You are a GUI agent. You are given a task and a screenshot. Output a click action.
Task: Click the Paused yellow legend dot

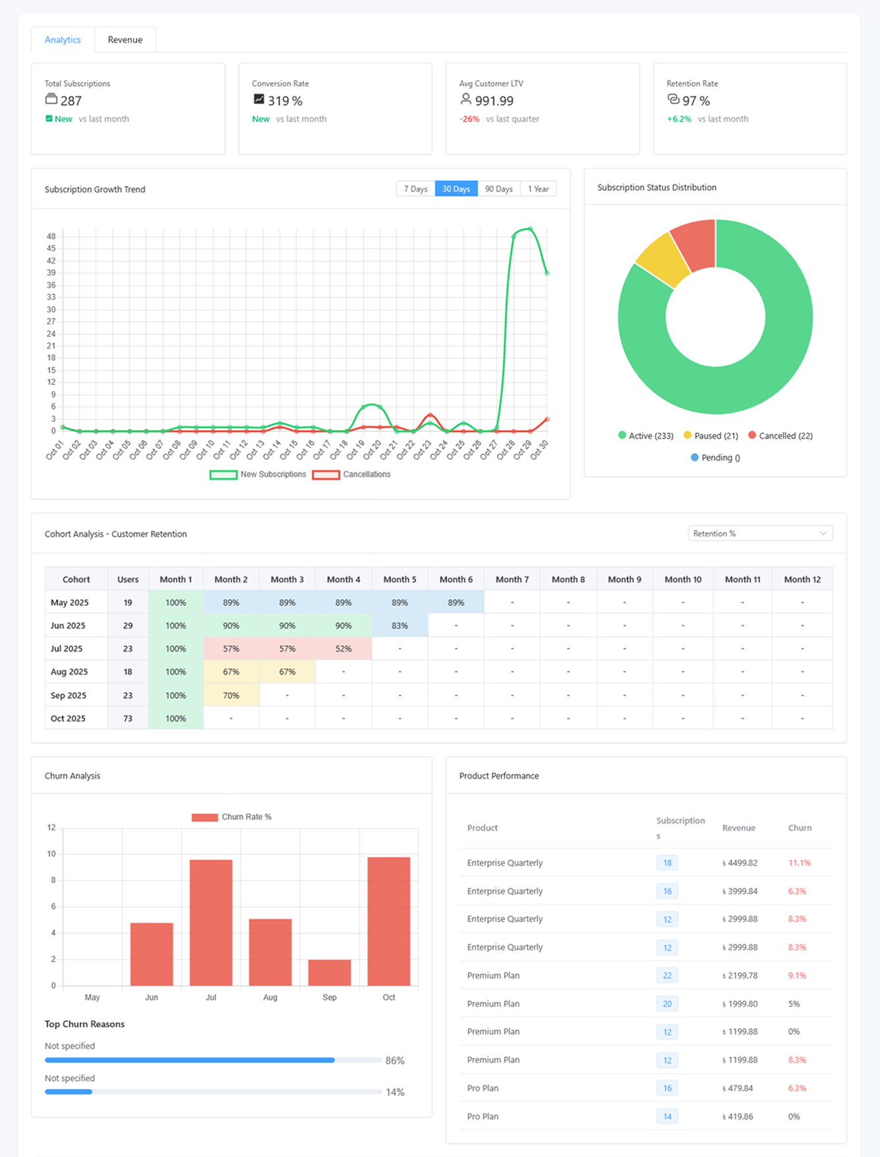click(x=688, y=436)
